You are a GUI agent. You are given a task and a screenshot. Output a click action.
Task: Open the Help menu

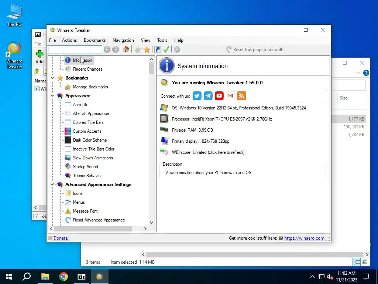[179, 40]
